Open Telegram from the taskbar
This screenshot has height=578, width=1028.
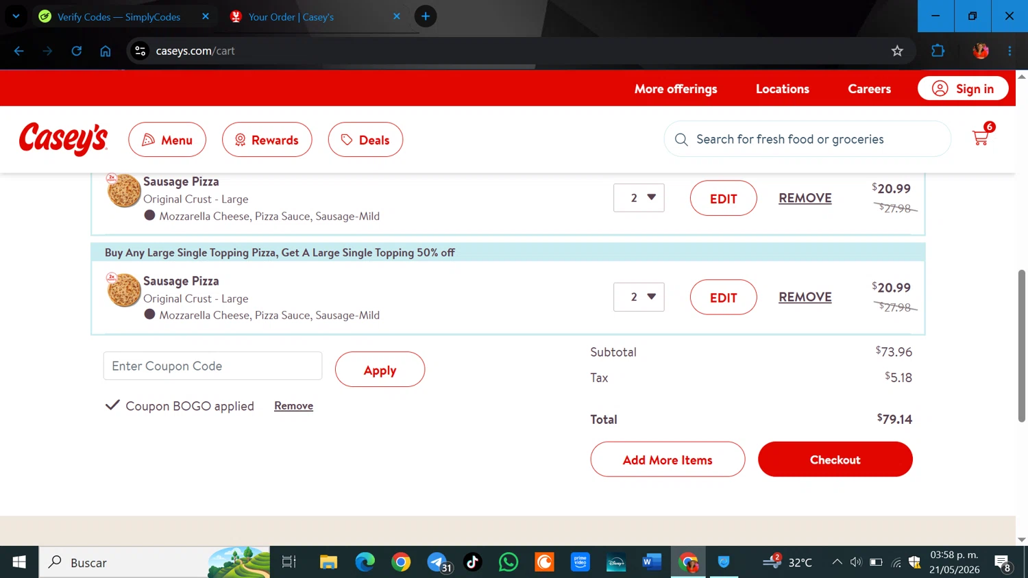437,562
